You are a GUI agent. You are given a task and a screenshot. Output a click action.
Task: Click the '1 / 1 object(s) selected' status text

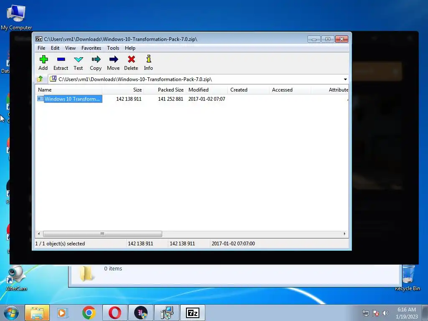point(60,244)
